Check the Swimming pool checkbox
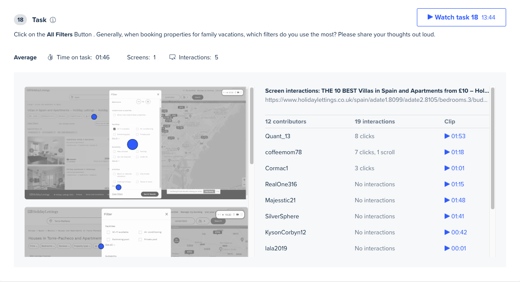The image size is (520, 282). [x=114, y=134]
